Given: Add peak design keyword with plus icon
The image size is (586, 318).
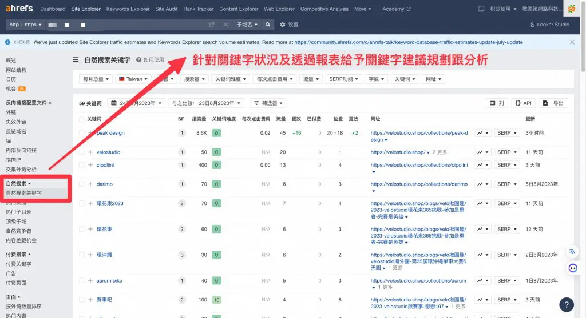Looking at the screenshot, I should 90,132.
